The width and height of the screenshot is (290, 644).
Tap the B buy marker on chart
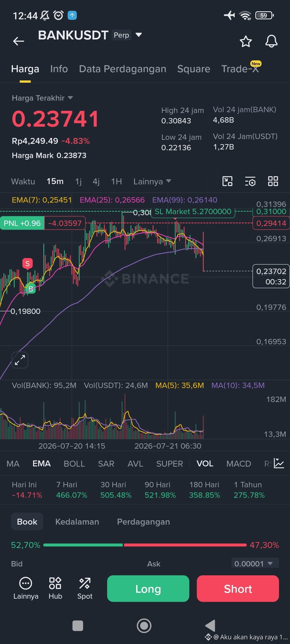[x=31, y=289]
